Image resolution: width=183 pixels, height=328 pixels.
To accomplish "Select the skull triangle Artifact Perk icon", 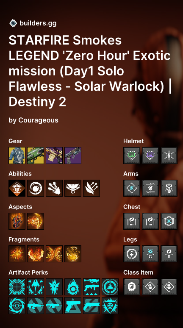I will coord(110,306).
